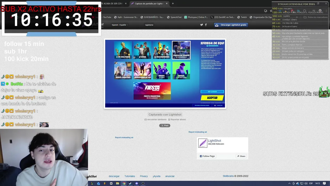
Task: Open a new browser tab
Action: point(173,4)
